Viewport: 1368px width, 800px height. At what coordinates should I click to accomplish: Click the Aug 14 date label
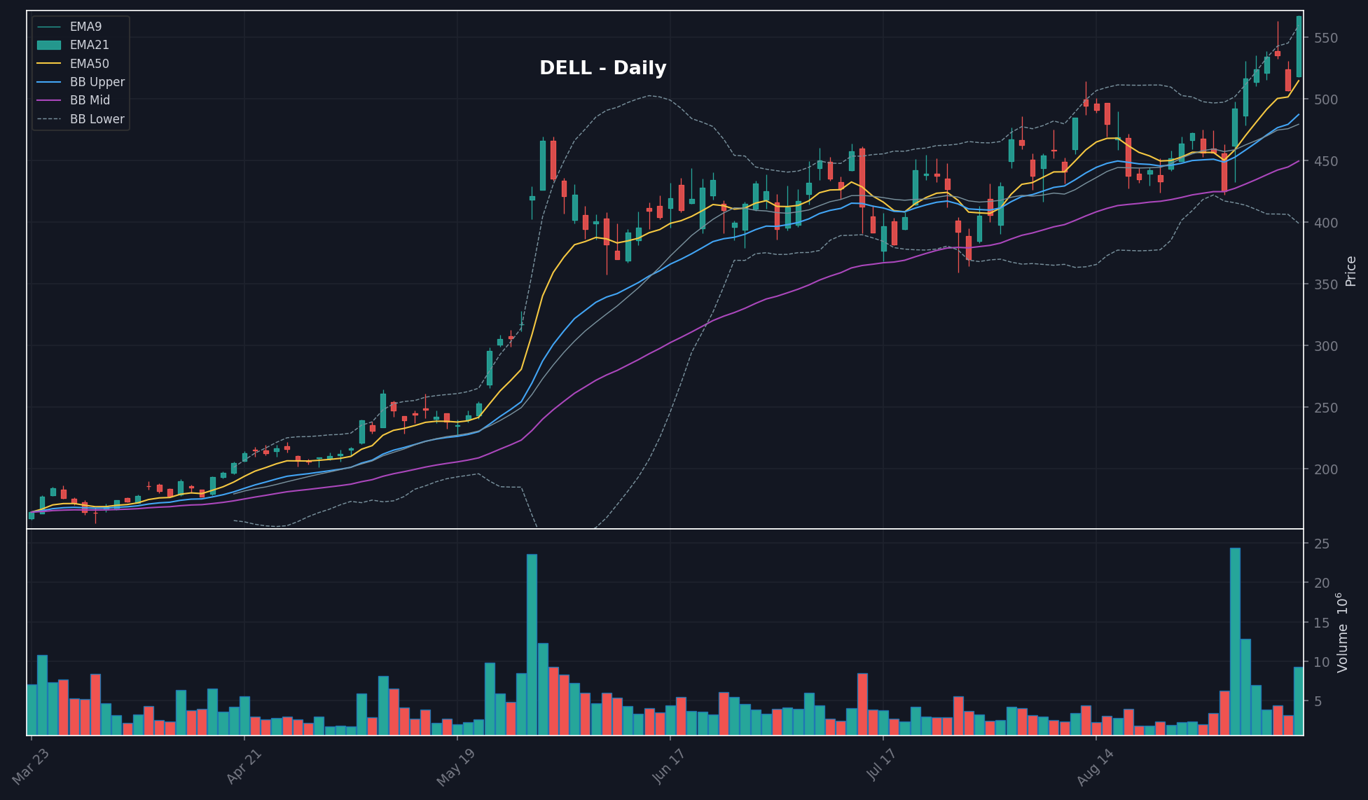pyautogui.click(x=1096, y=768)
